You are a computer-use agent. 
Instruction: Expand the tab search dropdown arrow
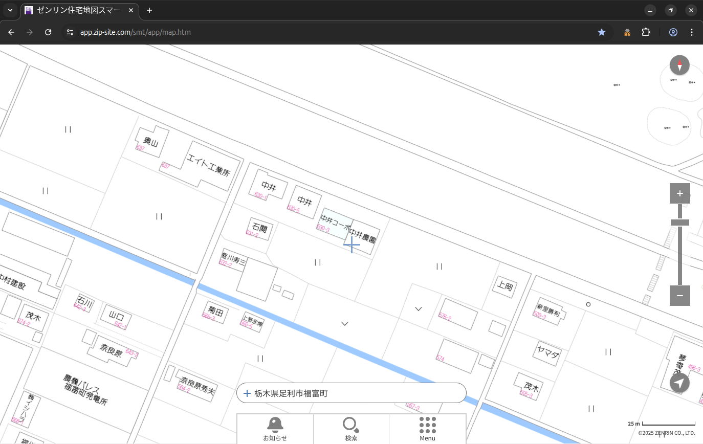click(10, 10)
